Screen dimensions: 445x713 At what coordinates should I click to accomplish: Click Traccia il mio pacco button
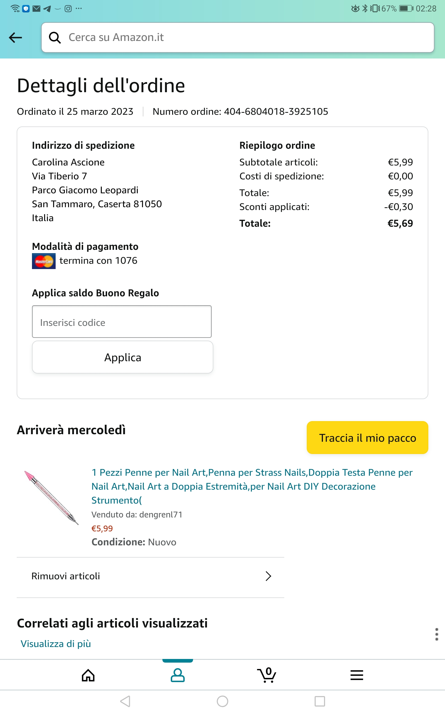point(367,438)
